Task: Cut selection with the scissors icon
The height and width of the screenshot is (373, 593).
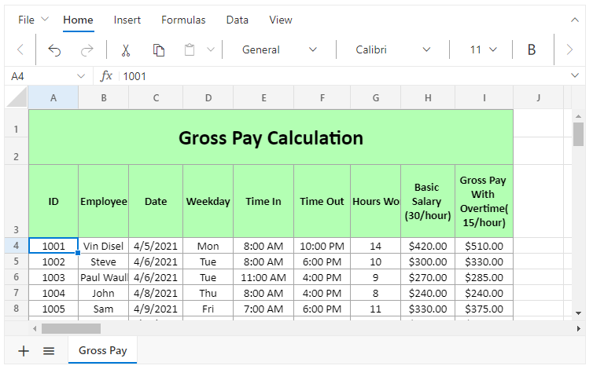Action: 125,49
